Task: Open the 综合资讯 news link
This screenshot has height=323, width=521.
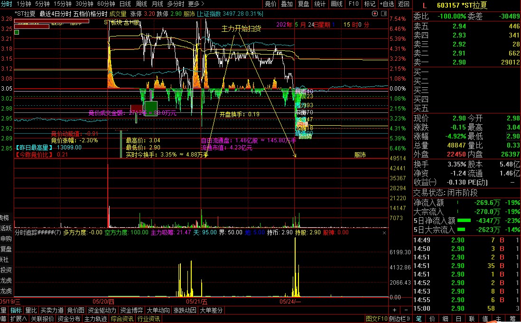Action: 122,319
